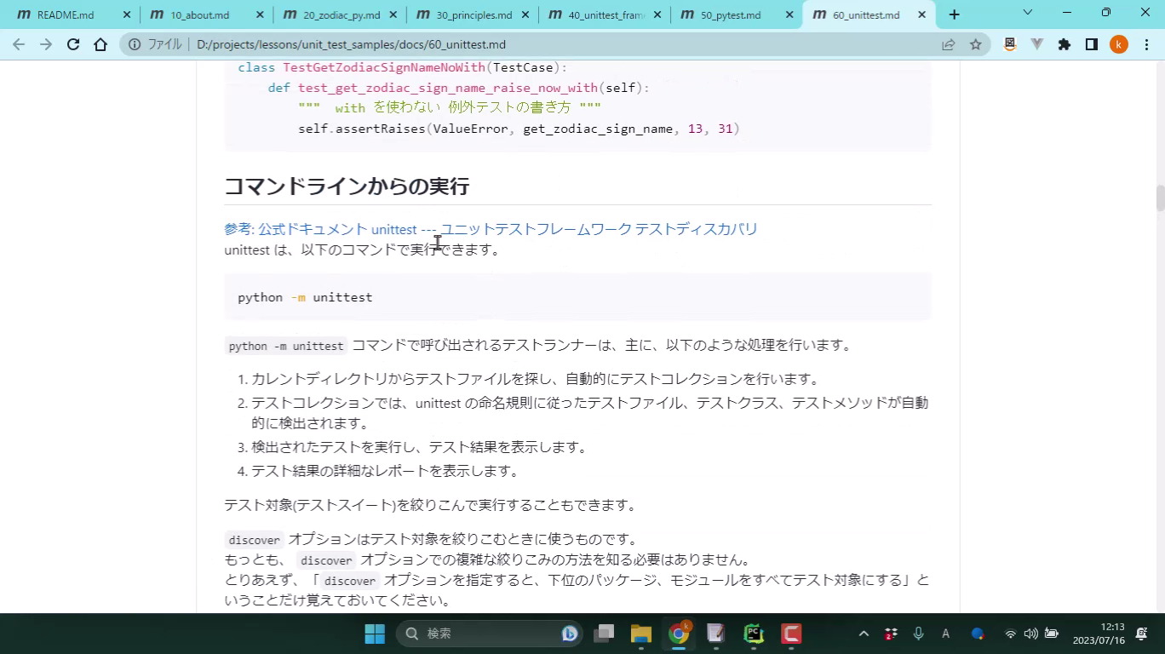Screen dimensions: 1165x654
Task: Expand the tab search dropdown chevron
Action: 1027,13
